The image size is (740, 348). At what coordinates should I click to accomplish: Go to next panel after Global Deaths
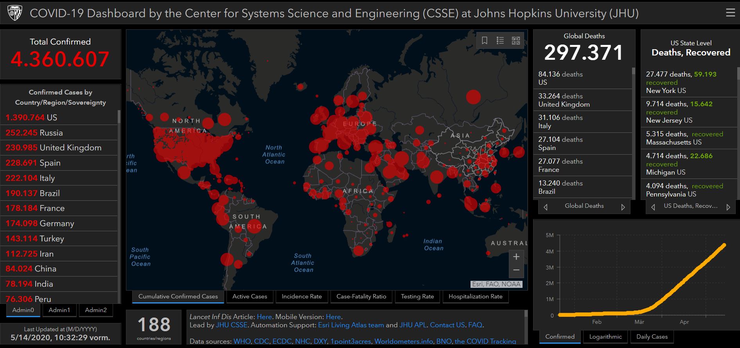coord(623,207)
